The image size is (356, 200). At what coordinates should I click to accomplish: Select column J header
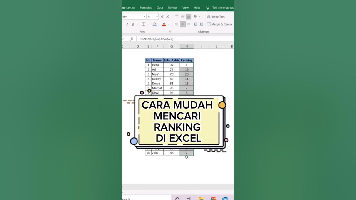216,46
